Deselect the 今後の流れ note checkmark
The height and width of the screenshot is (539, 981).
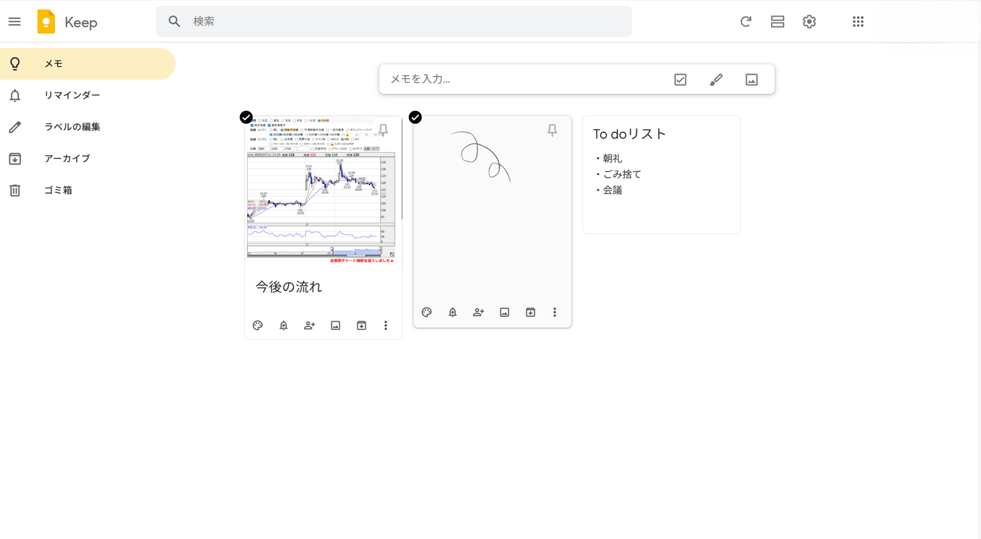pos(246,117)
